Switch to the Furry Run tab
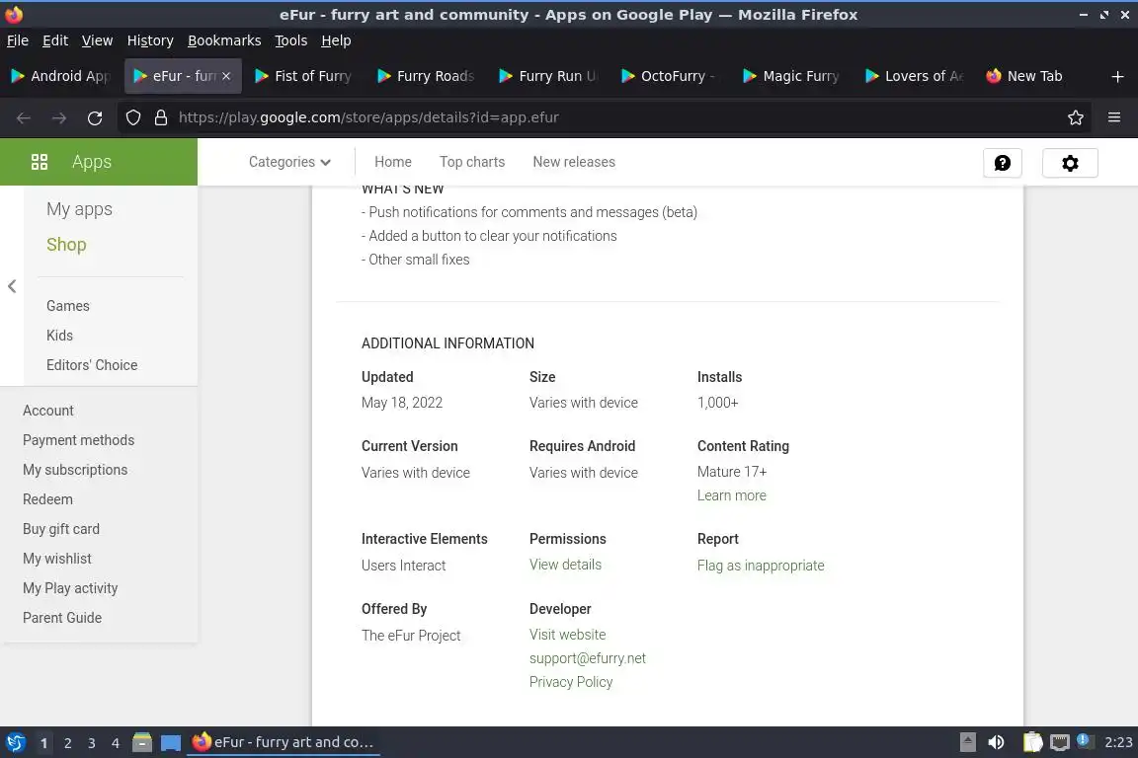1138x758 pixels. (548, 76)
